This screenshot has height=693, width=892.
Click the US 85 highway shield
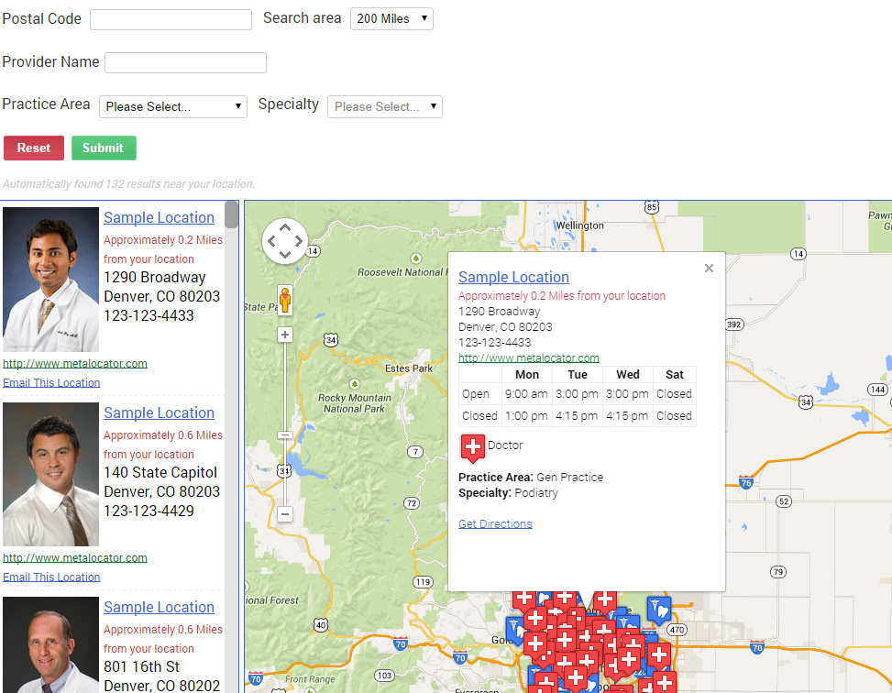652,207
